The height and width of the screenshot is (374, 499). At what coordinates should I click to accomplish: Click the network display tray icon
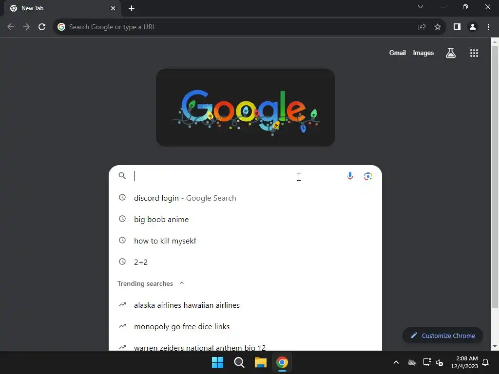pos(427,362)
